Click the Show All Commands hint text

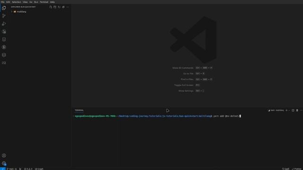pyautogui.click(x=183, y=68)
